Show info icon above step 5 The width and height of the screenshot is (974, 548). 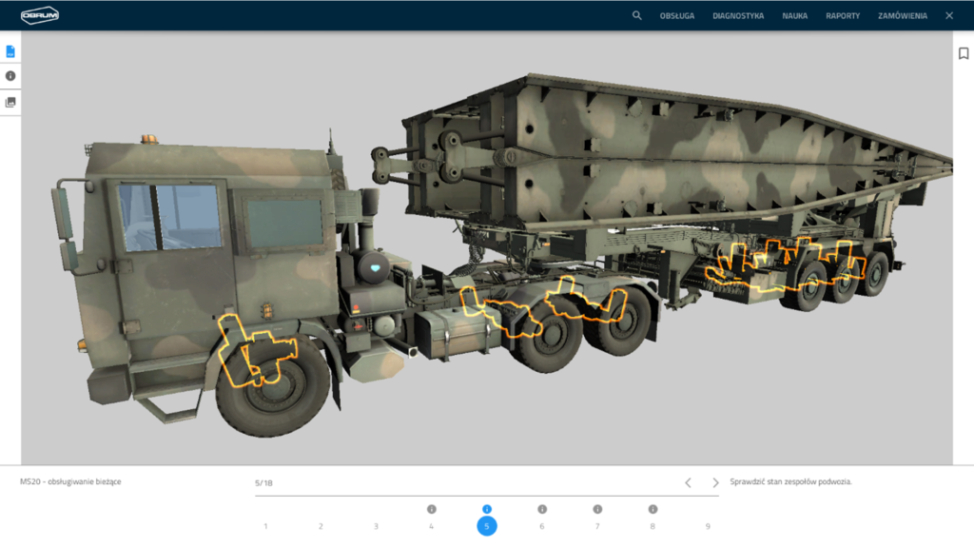point(486,509)
